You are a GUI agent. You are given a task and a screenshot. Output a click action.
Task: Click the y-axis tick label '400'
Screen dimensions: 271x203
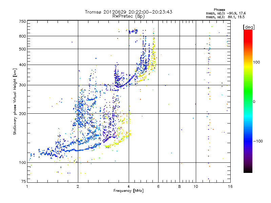[23, 65]
